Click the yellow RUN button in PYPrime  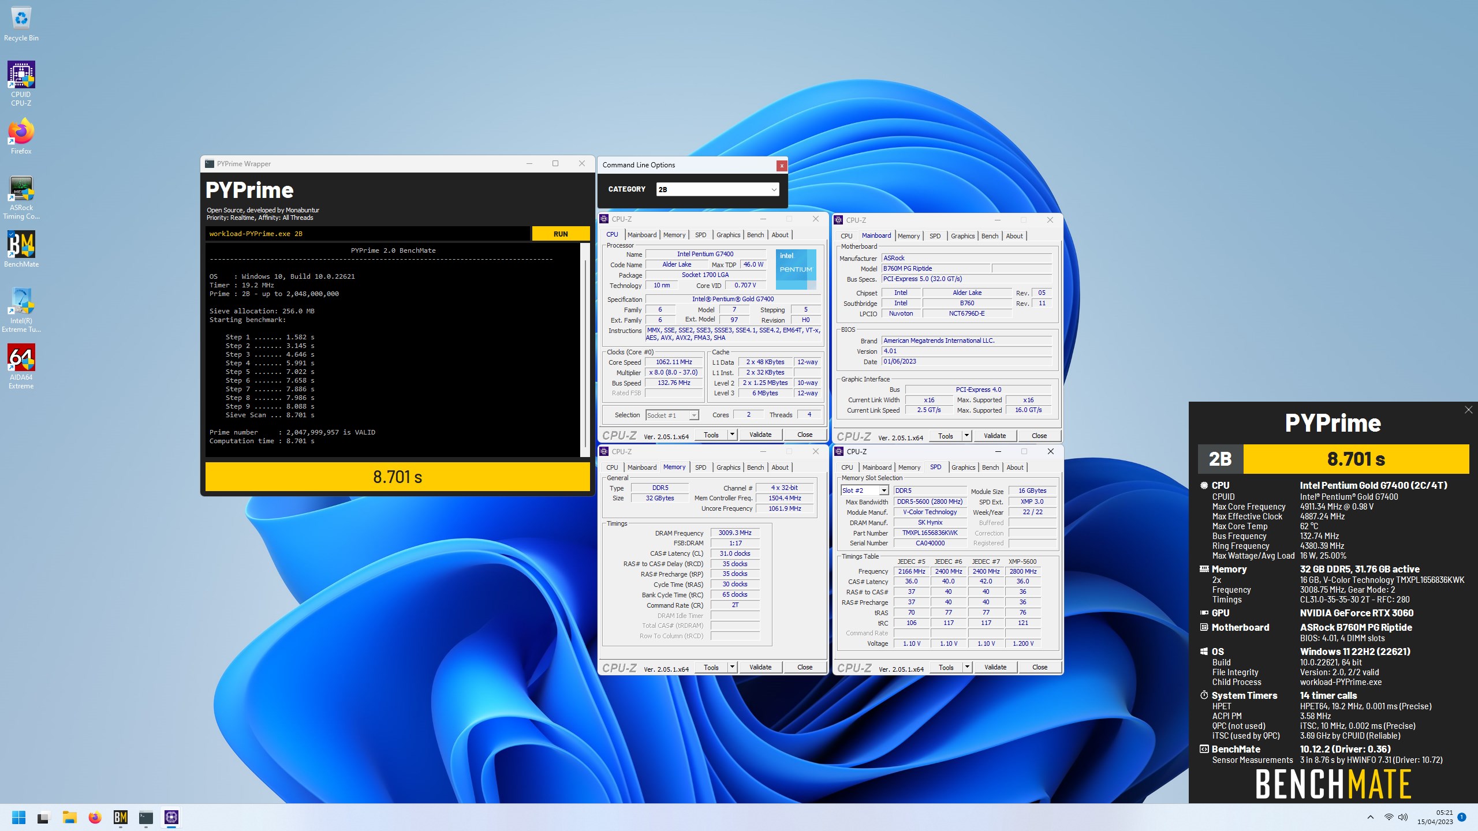pos(561,234)
